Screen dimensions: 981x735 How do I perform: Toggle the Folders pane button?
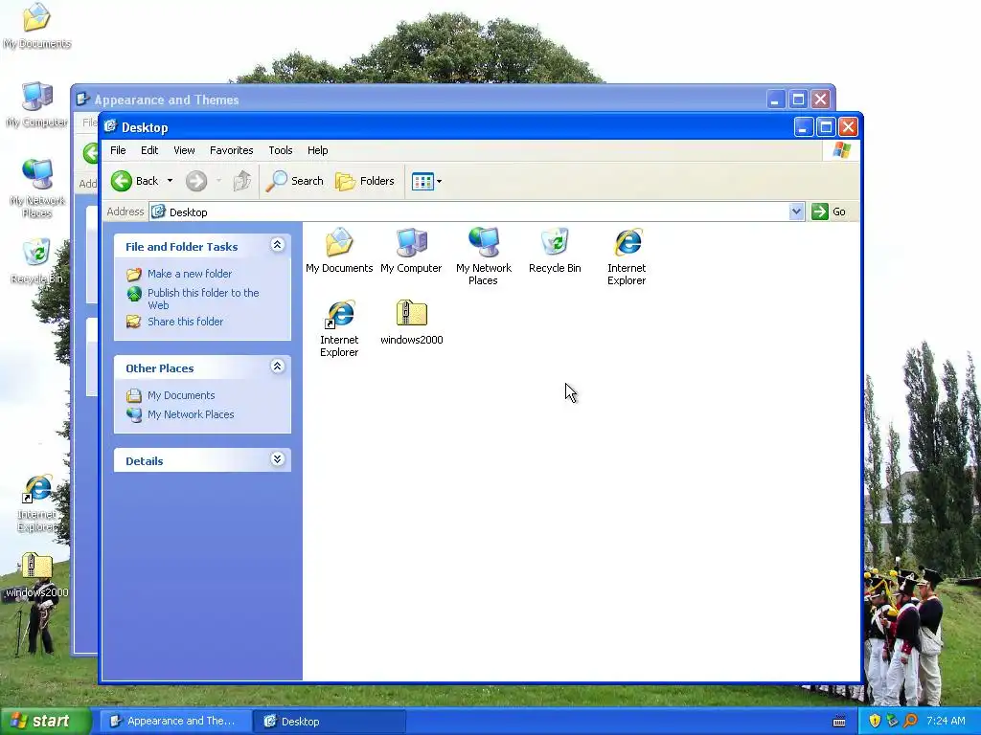[x=365, y=181]
